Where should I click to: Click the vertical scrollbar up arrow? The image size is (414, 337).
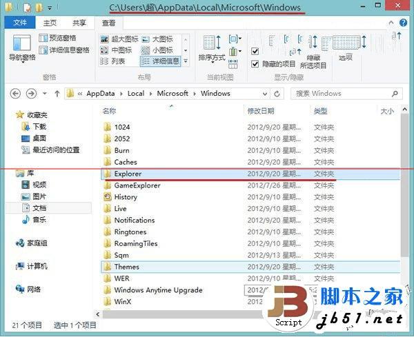(404, 109)
